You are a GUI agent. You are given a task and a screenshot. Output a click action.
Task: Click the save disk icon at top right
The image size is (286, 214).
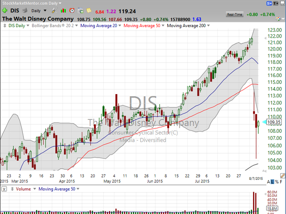282,3
